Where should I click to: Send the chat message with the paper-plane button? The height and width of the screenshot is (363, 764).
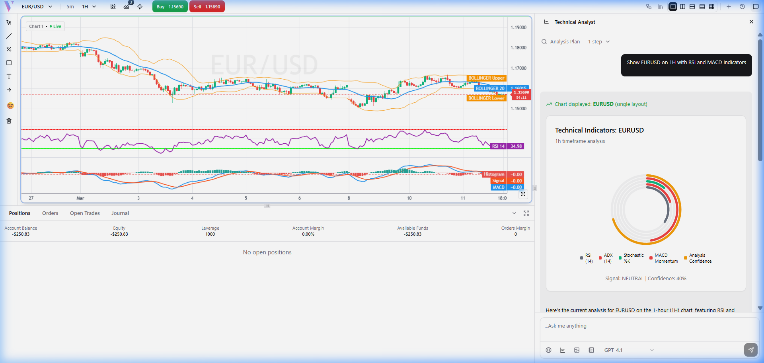tap(750, 350)
